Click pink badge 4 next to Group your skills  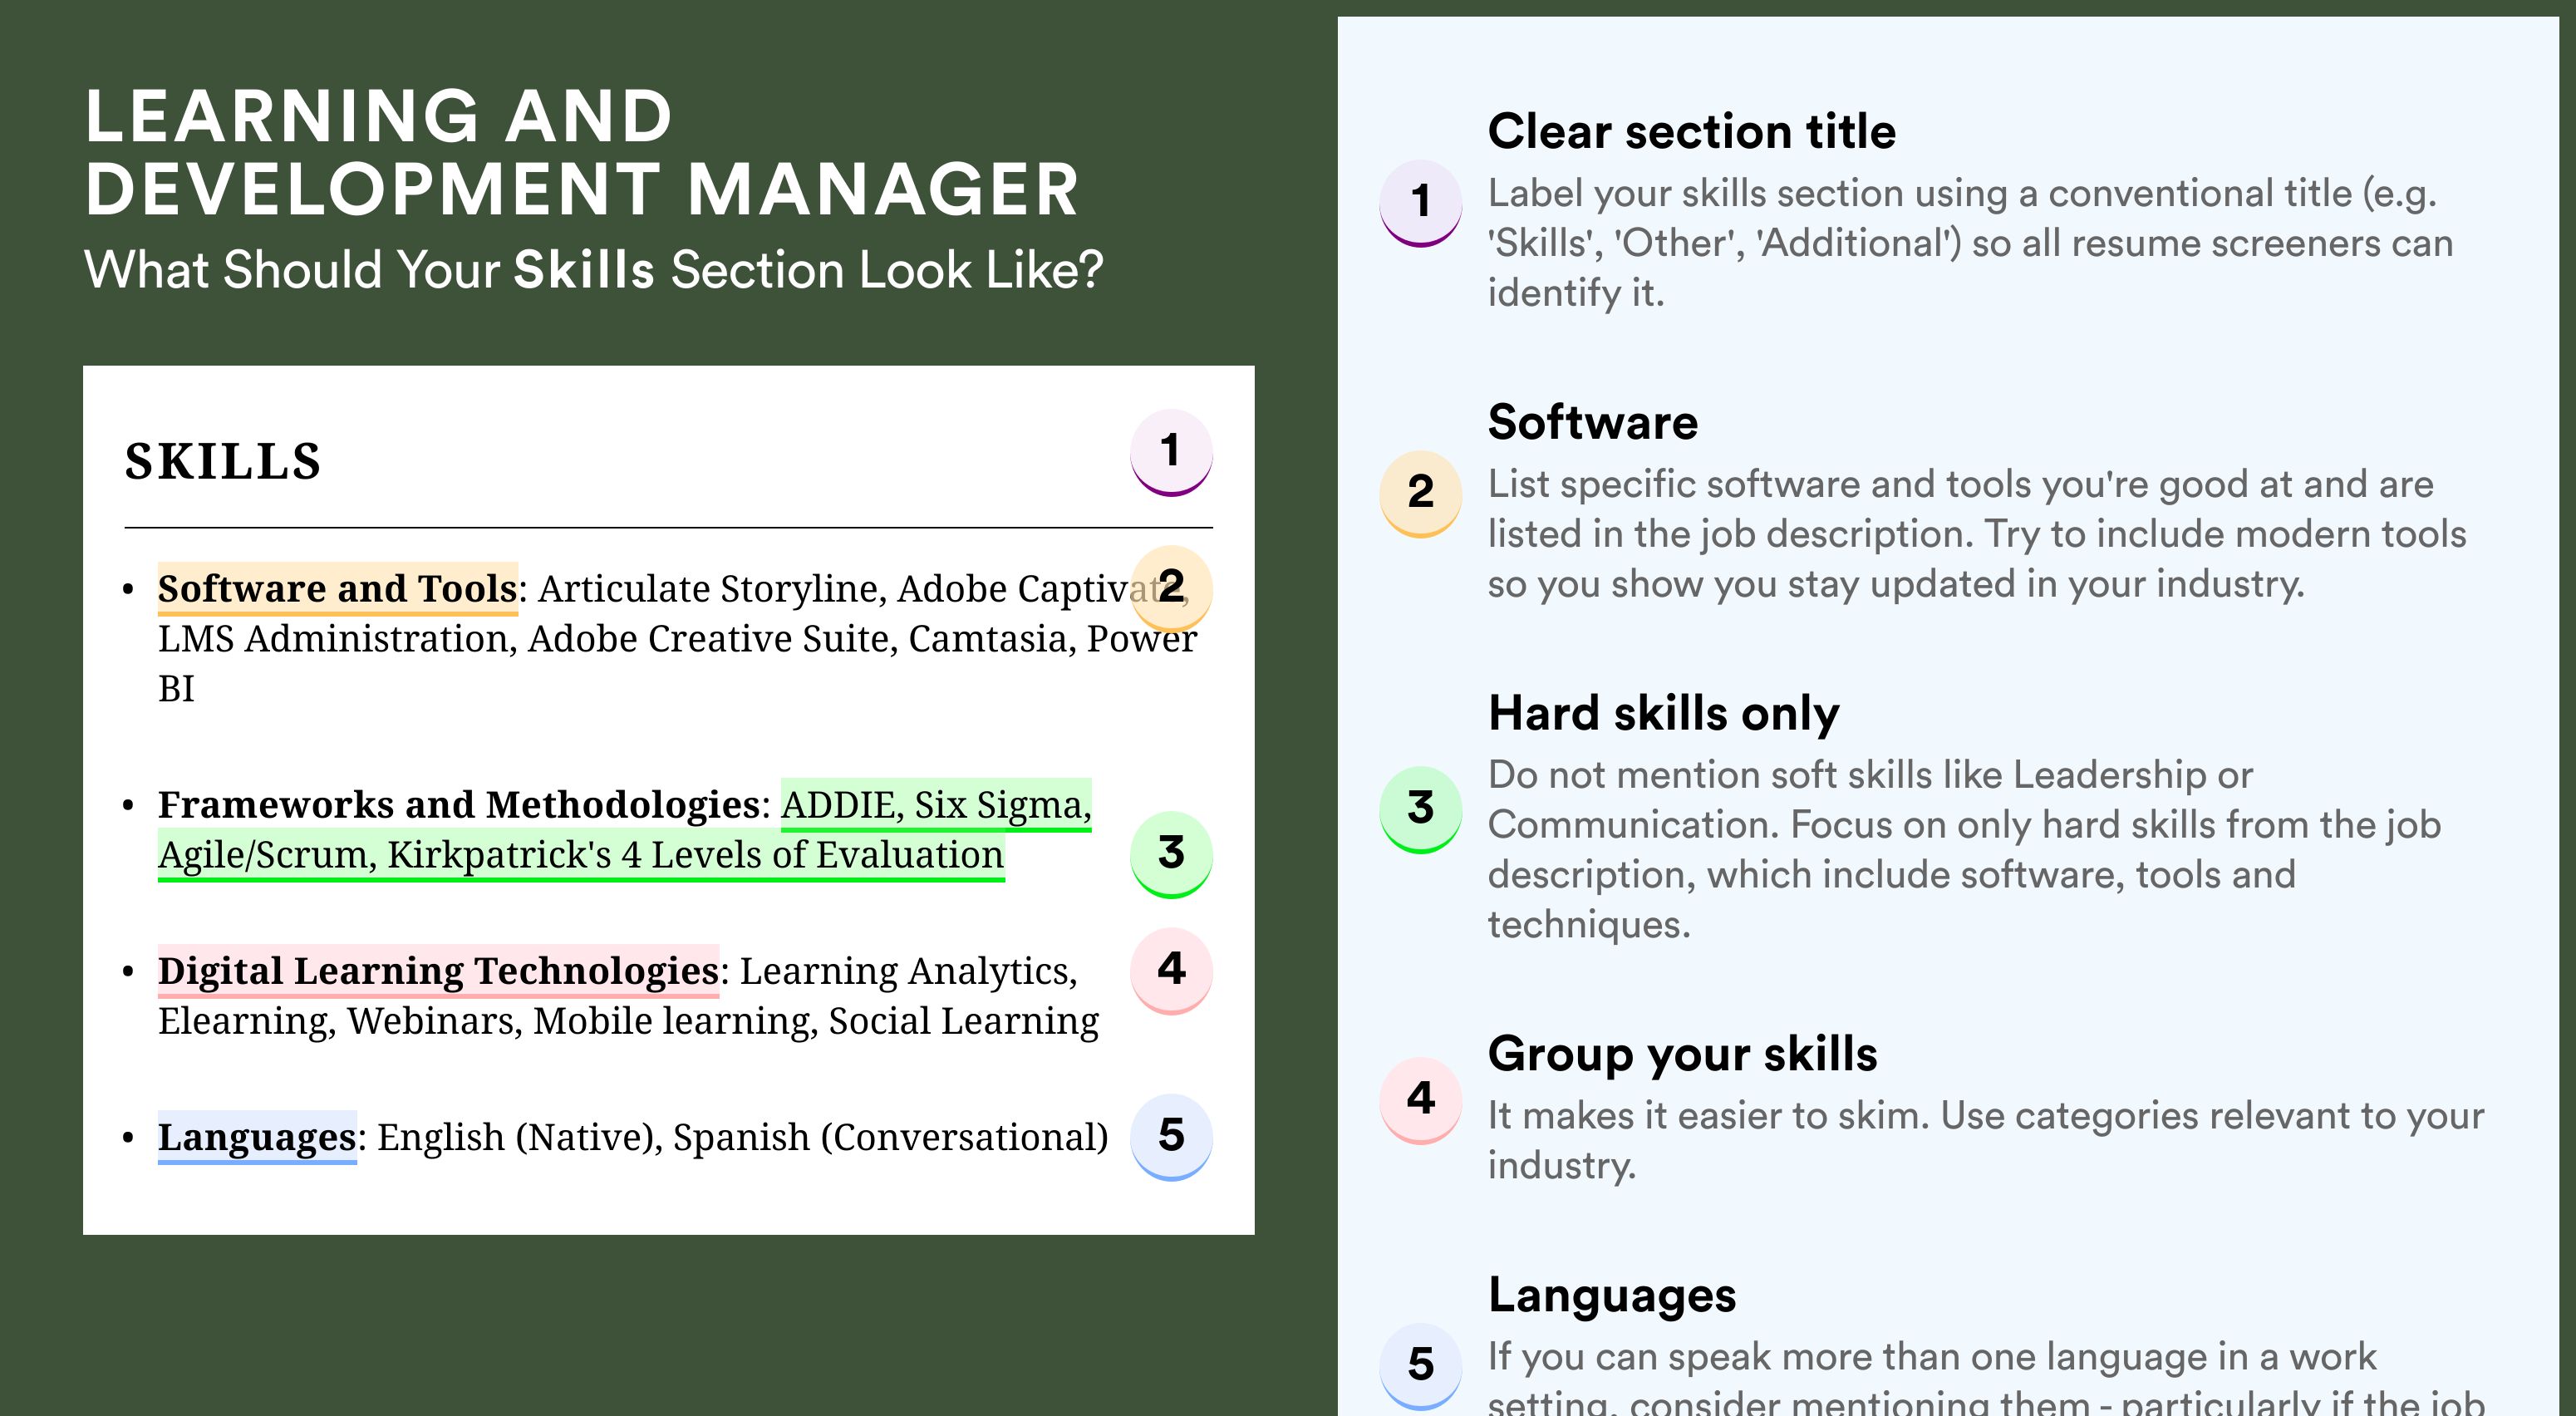[x=1421, y=1100]
